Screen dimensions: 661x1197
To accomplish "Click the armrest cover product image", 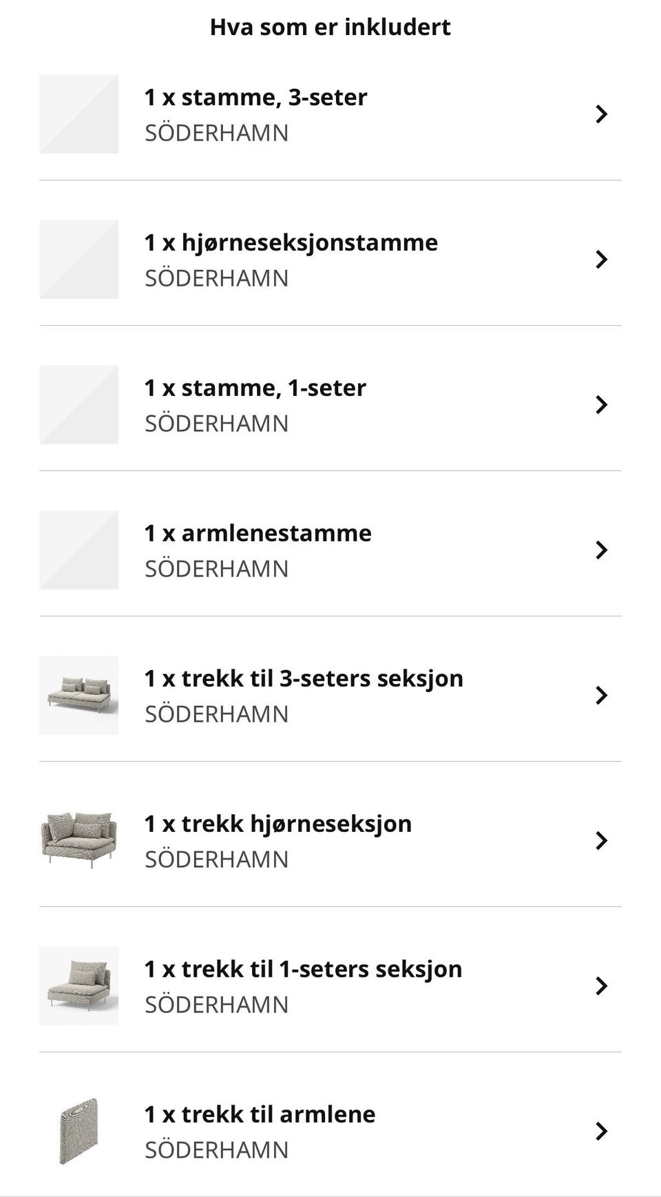I will [x=78, y=1132].
